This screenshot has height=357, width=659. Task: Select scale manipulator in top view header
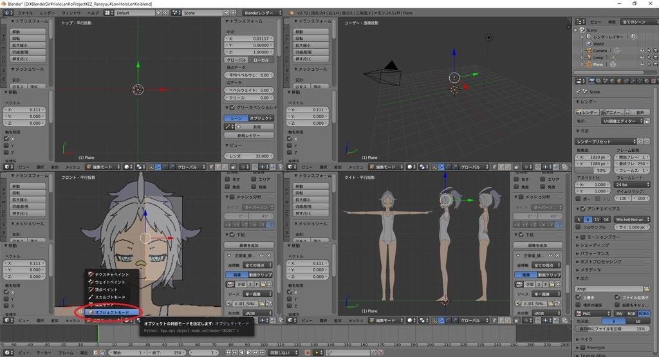pyautogui.click(x=171, y=167)
